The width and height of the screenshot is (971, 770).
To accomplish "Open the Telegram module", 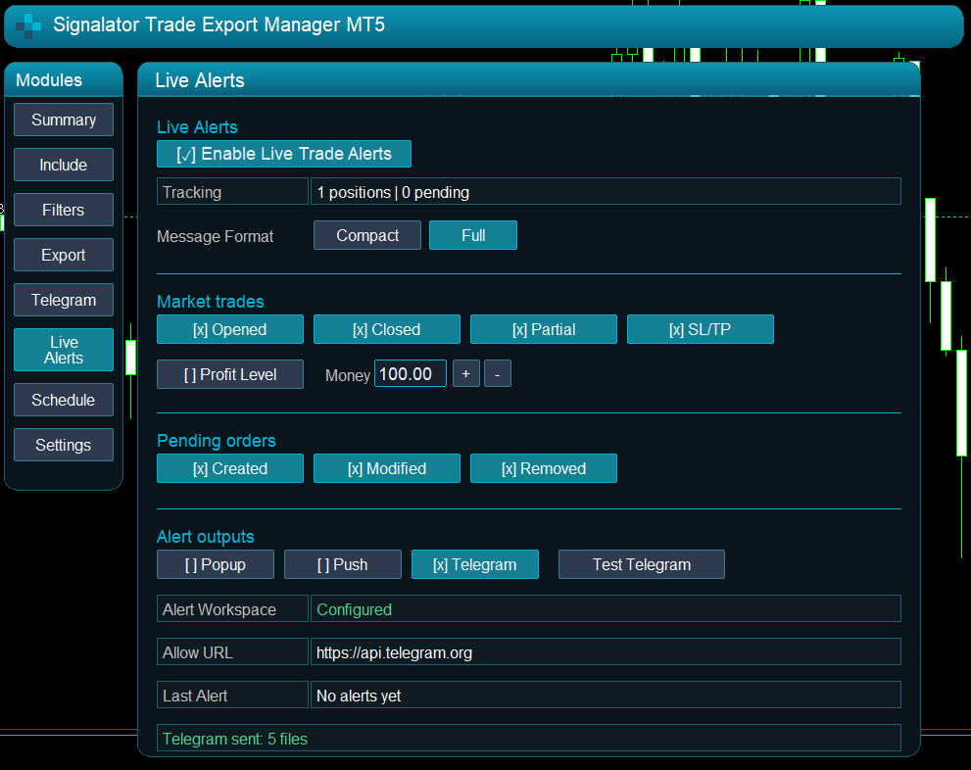I will click(63, 300).
